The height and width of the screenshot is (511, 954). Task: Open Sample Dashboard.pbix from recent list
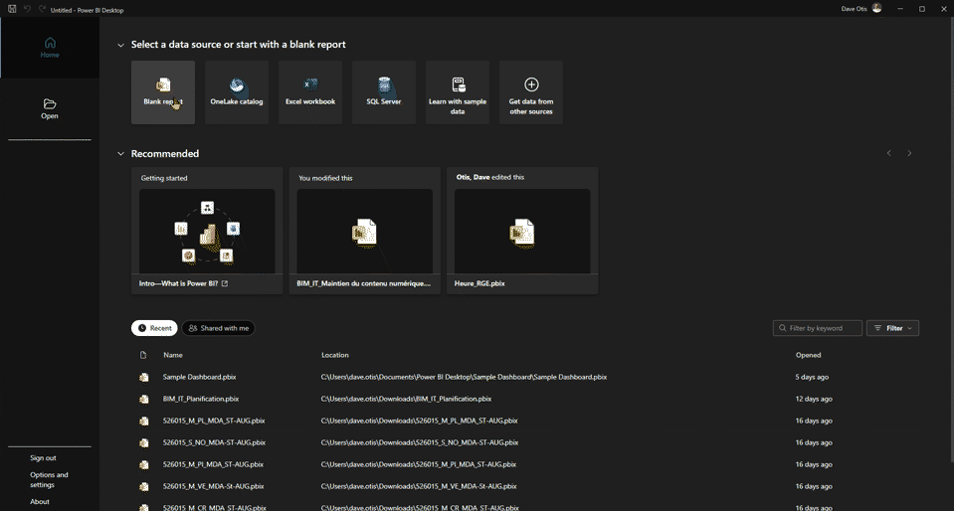click(x=200, y=377)
